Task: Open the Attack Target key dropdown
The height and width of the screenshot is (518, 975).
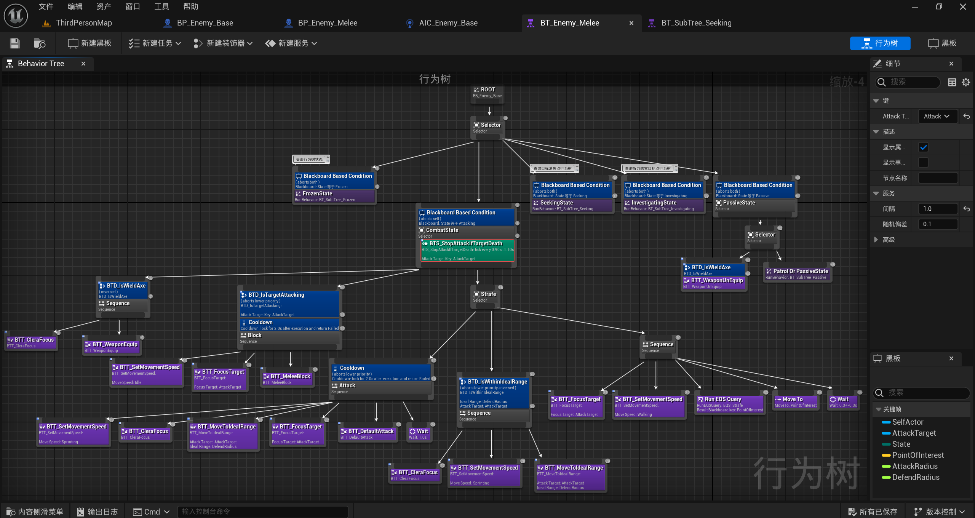Action: tap(938, 117)
